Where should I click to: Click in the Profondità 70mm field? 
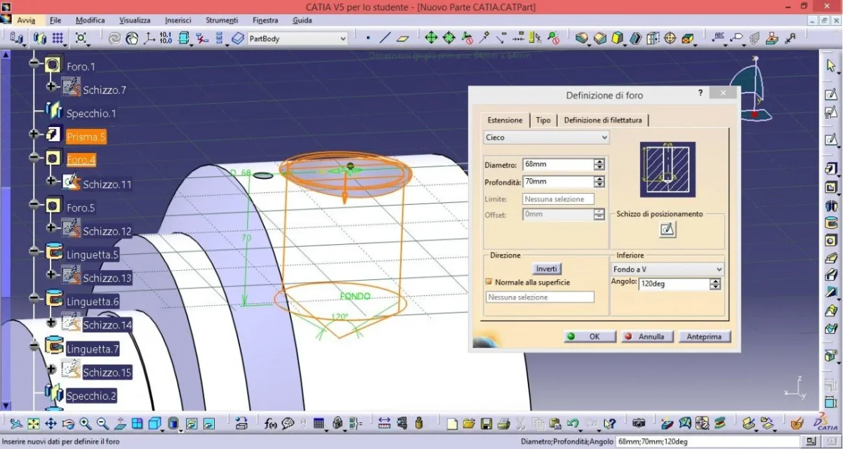pos(557,182)
